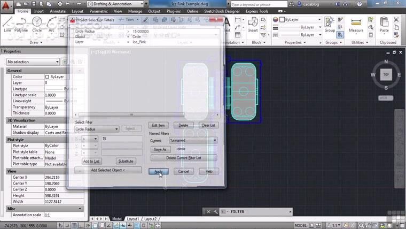Open the Measure utility tool
406x229 pixels.
[x=356, y=24]
